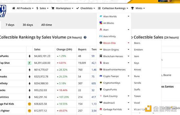Expand the Dark Country submenu arrow
The height and width of the screenshot is (115, 180).
tap(128, 96)
